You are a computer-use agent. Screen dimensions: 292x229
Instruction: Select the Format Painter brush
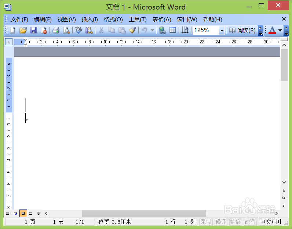132,30
